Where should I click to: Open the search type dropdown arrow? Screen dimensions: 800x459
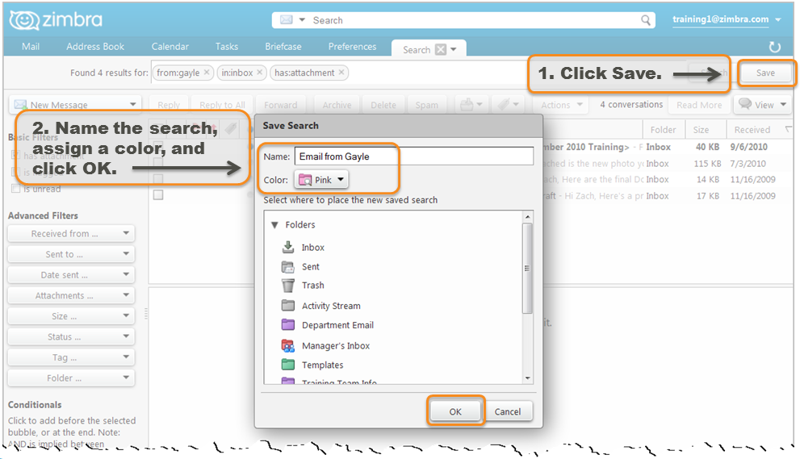click(302, 20)
